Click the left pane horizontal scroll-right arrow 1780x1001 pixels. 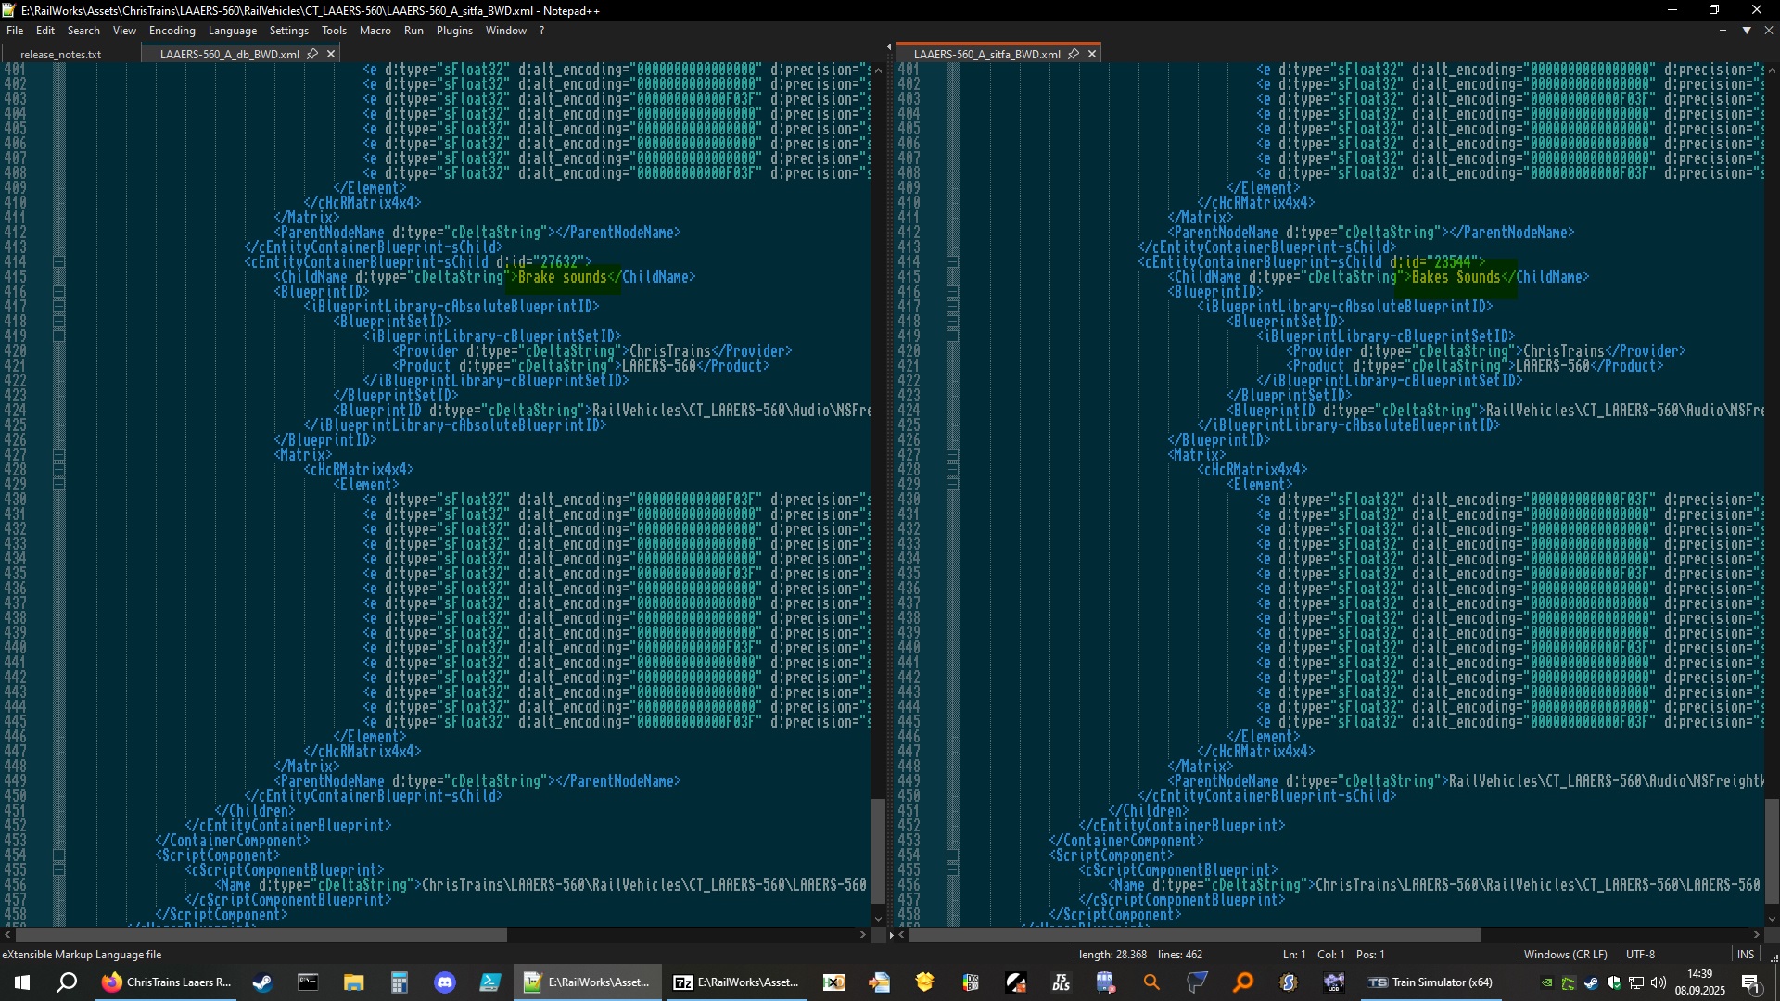coord(863,935)
